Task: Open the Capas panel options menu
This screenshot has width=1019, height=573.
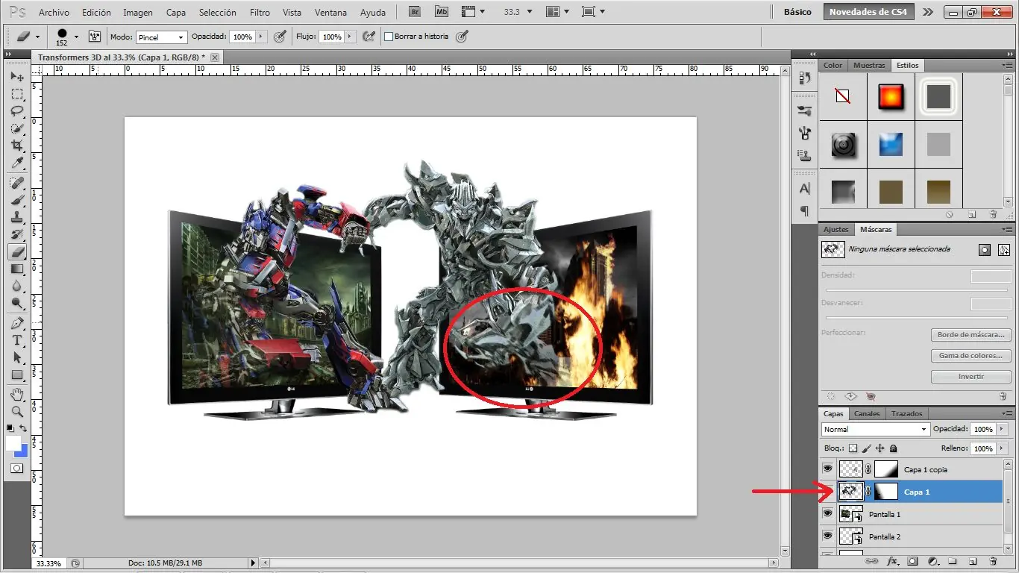Action: coord(1008,413)
